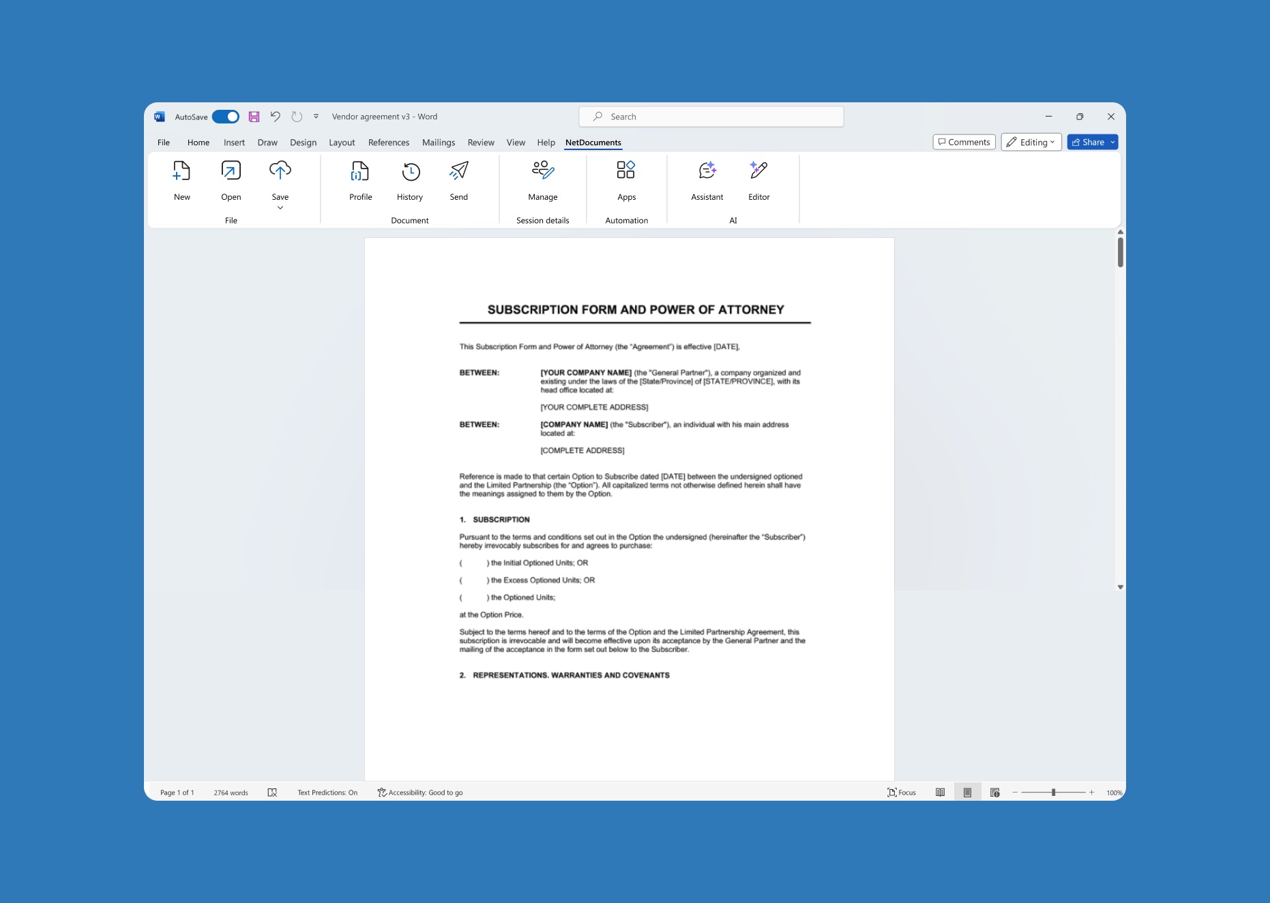This screenshot has width=1270, height=903.
Task: Click the New document icon
Action: [x=181, y=171]
